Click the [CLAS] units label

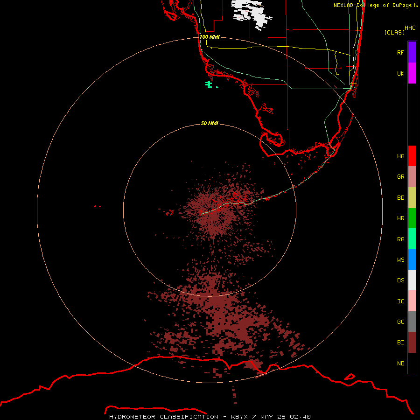pyautogui.click(x=394, y=32)
